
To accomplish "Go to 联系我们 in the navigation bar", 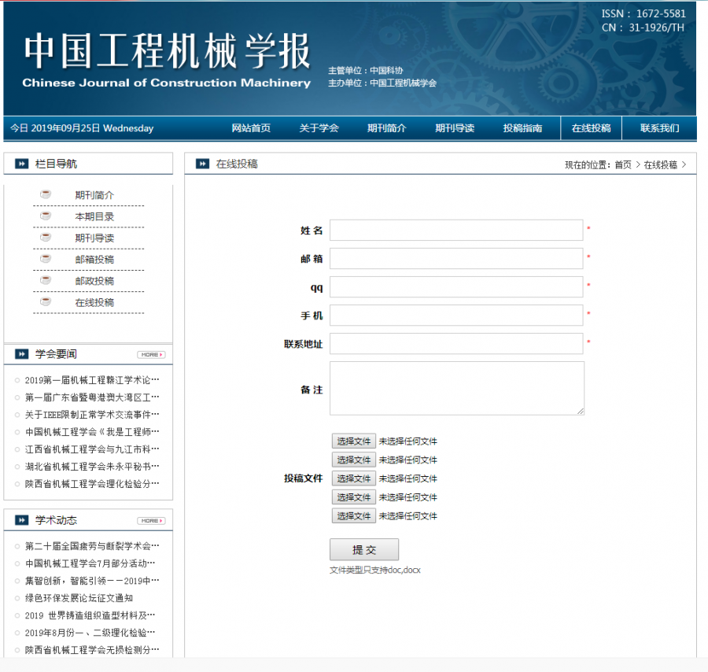I will tap(659, 128).
